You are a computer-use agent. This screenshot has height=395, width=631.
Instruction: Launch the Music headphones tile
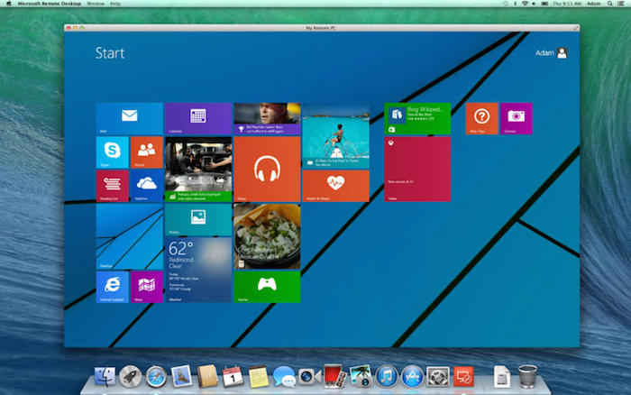point(267,169)
